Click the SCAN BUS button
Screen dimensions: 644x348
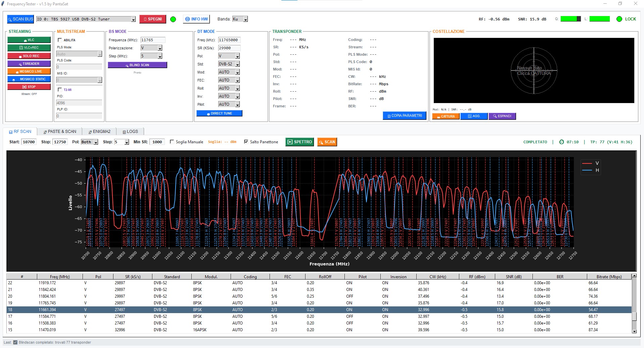tap(20, 19)
